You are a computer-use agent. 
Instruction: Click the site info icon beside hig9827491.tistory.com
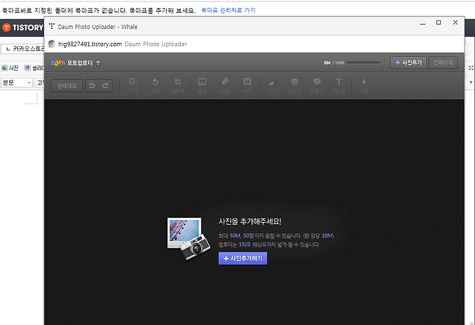click(52, 44)
